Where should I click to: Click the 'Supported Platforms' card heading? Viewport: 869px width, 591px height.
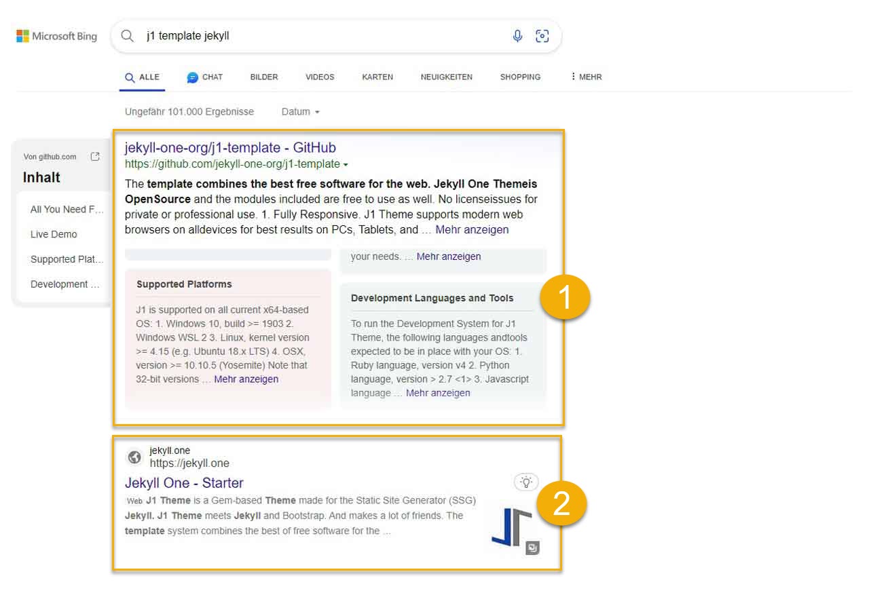184,284
